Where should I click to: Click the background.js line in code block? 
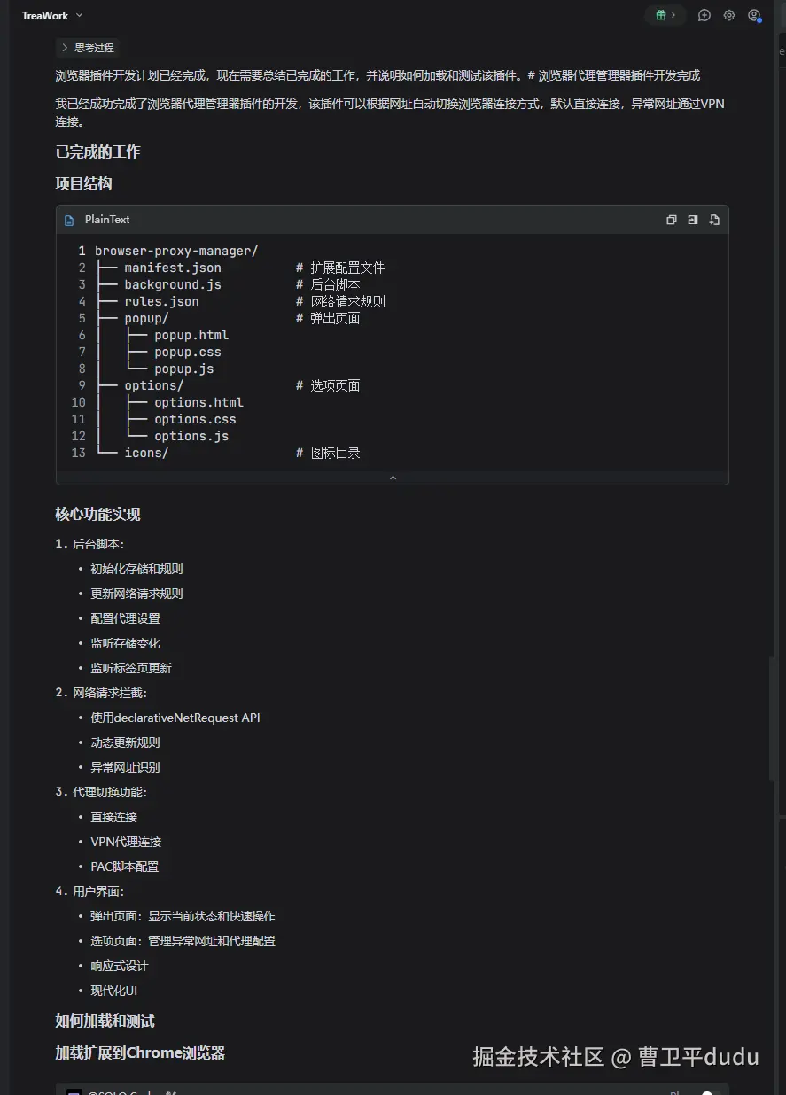172,284
